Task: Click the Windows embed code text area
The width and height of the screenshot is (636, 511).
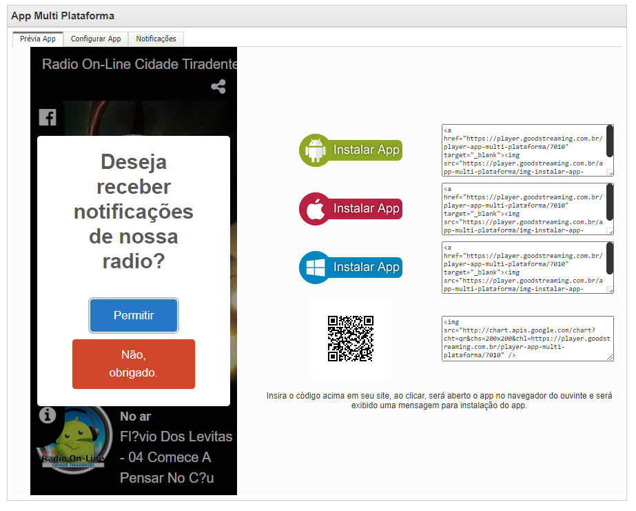Action: pyautogui.click(x=524, y=268)
